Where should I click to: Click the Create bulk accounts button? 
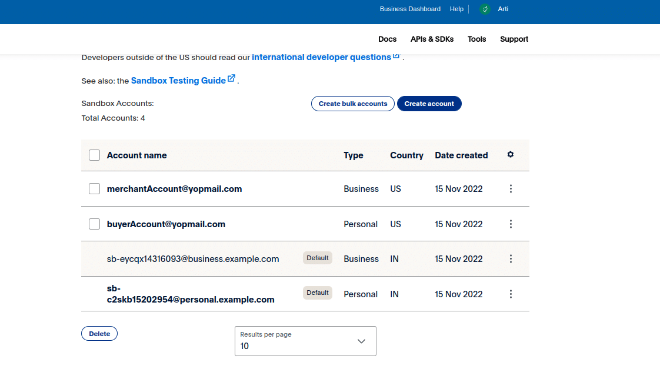(352, 104)
